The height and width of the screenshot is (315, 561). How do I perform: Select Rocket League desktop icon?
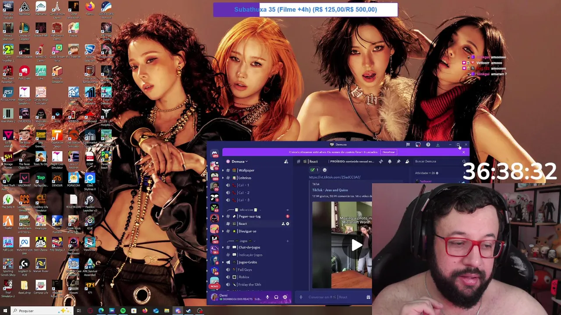90,52
